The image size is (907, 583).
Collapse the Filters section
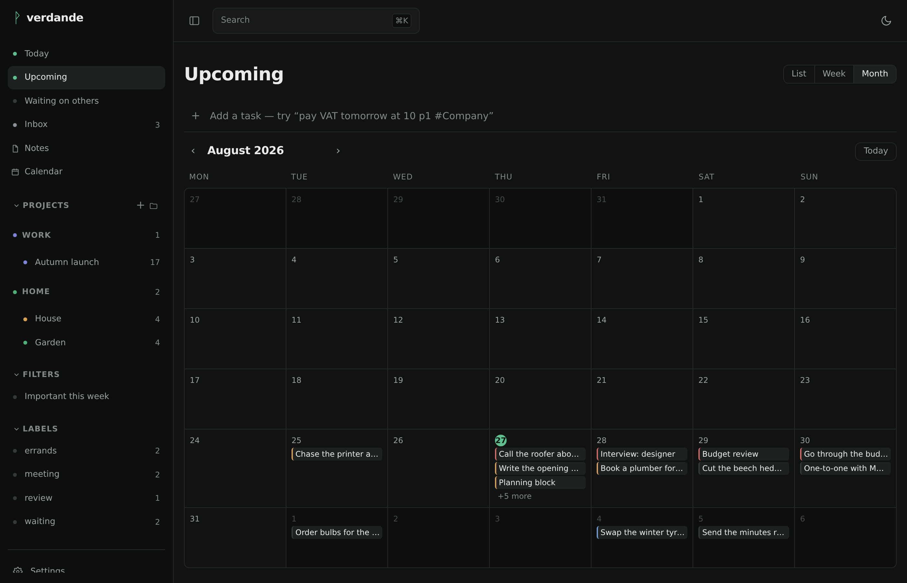[37, 374]
